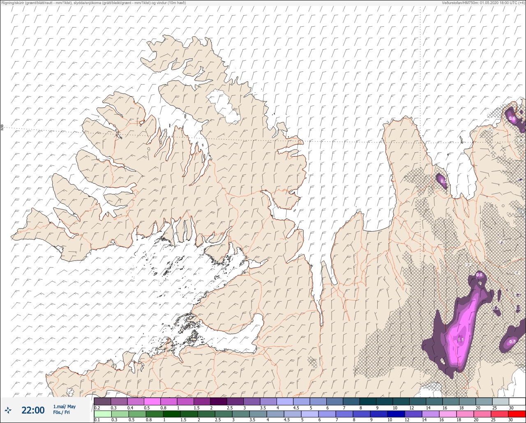Click the 0.5 precipitation value near right edge

(512, 342)
